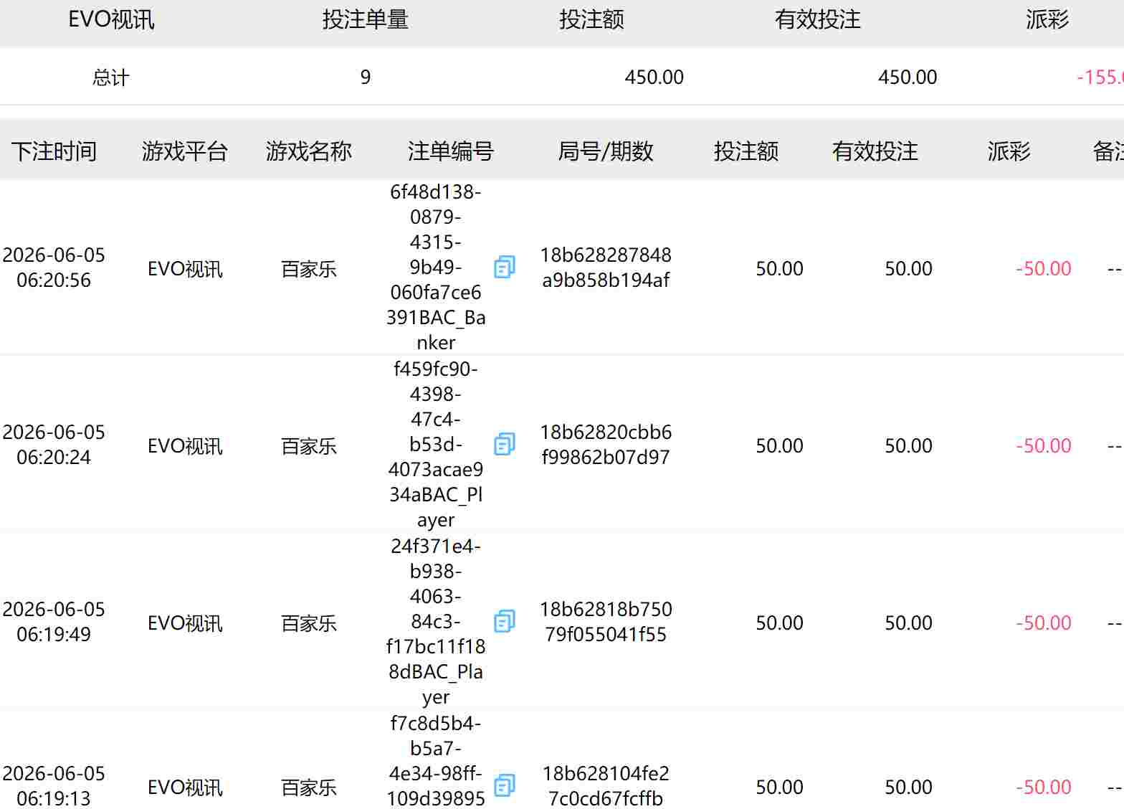Viewport: 1124px width, 809px height.
Task: Click the 下注时间 column header
Action: pos(54,151)
